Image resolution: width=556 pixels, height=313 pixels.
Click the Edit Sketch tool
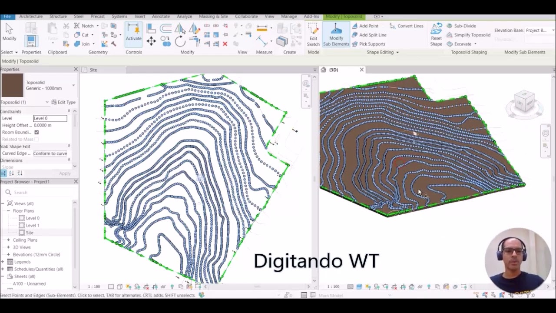[x=313, y=35]
